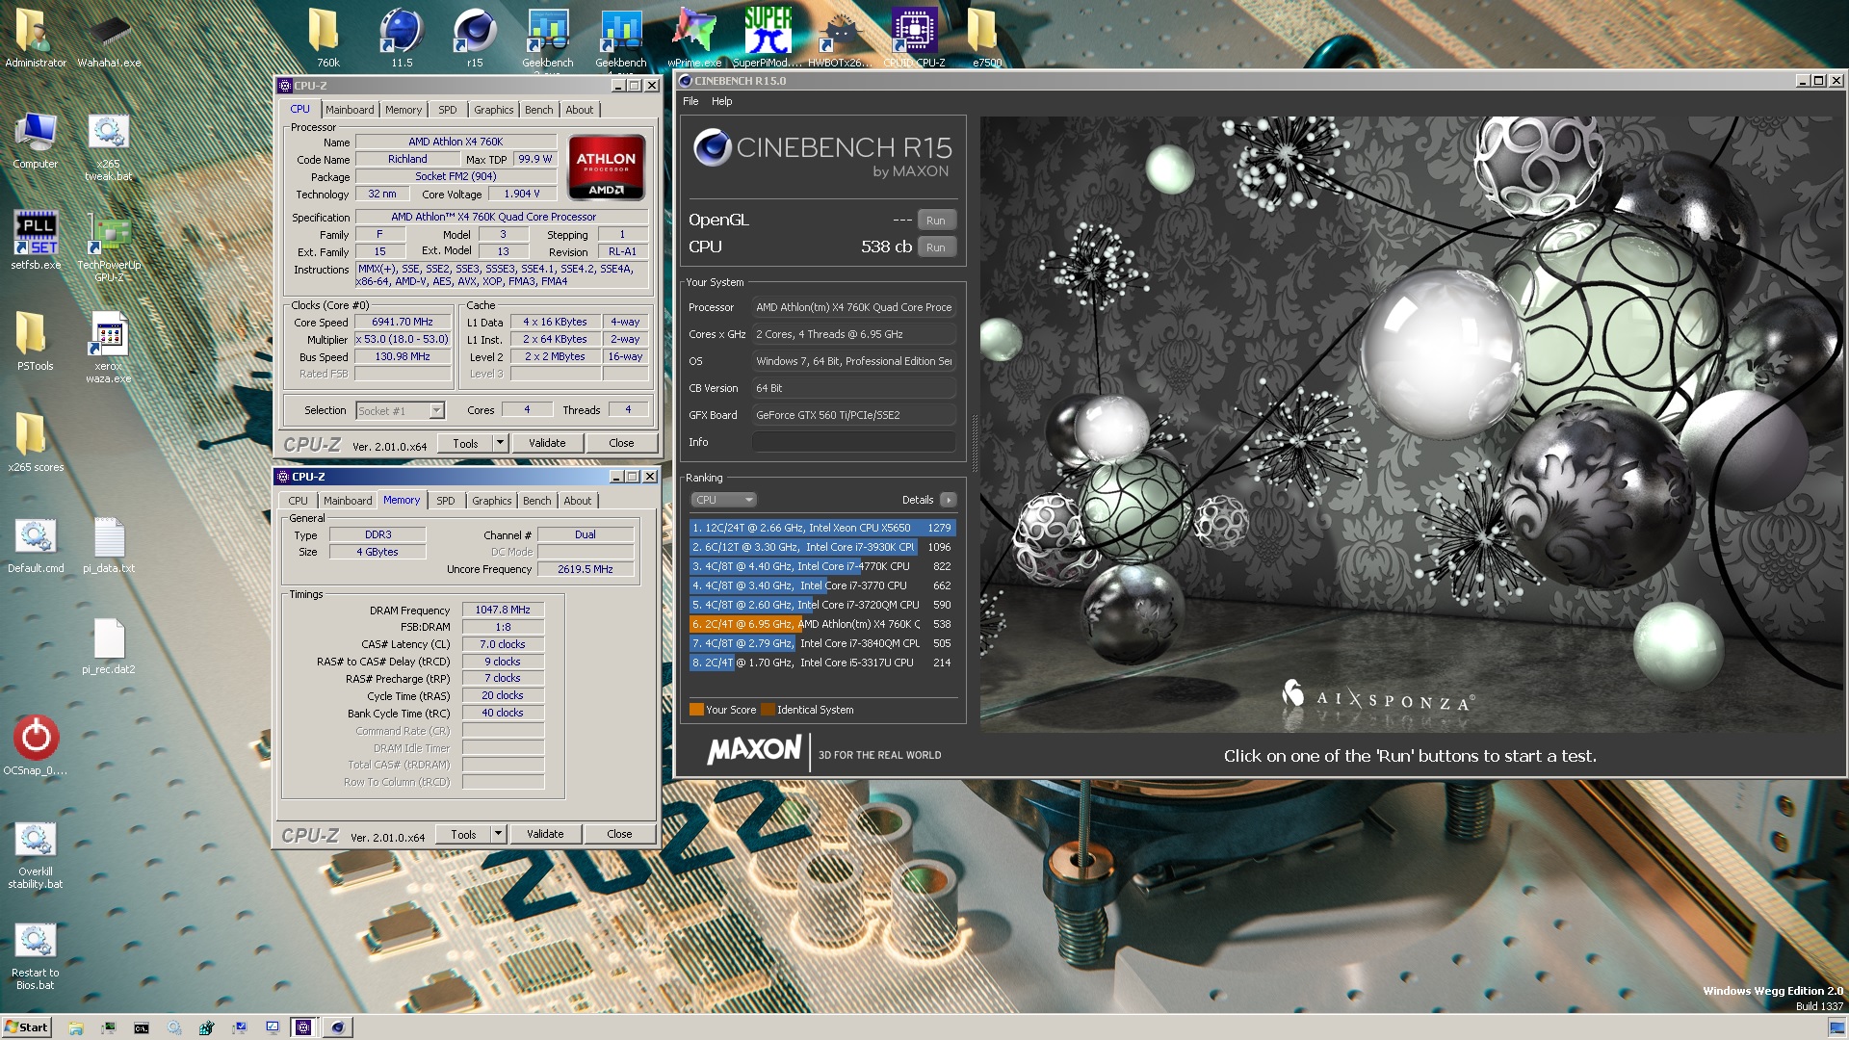Launch the SuperPiMod desktop icon
1849x1040 pixels.
coord(768,36)
